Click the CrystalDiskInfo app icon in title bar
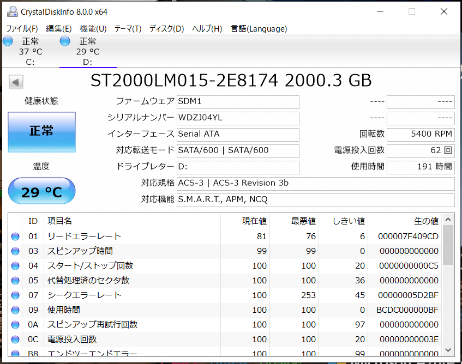The height and width of the screenshot is (364, 462). (13, 12)
